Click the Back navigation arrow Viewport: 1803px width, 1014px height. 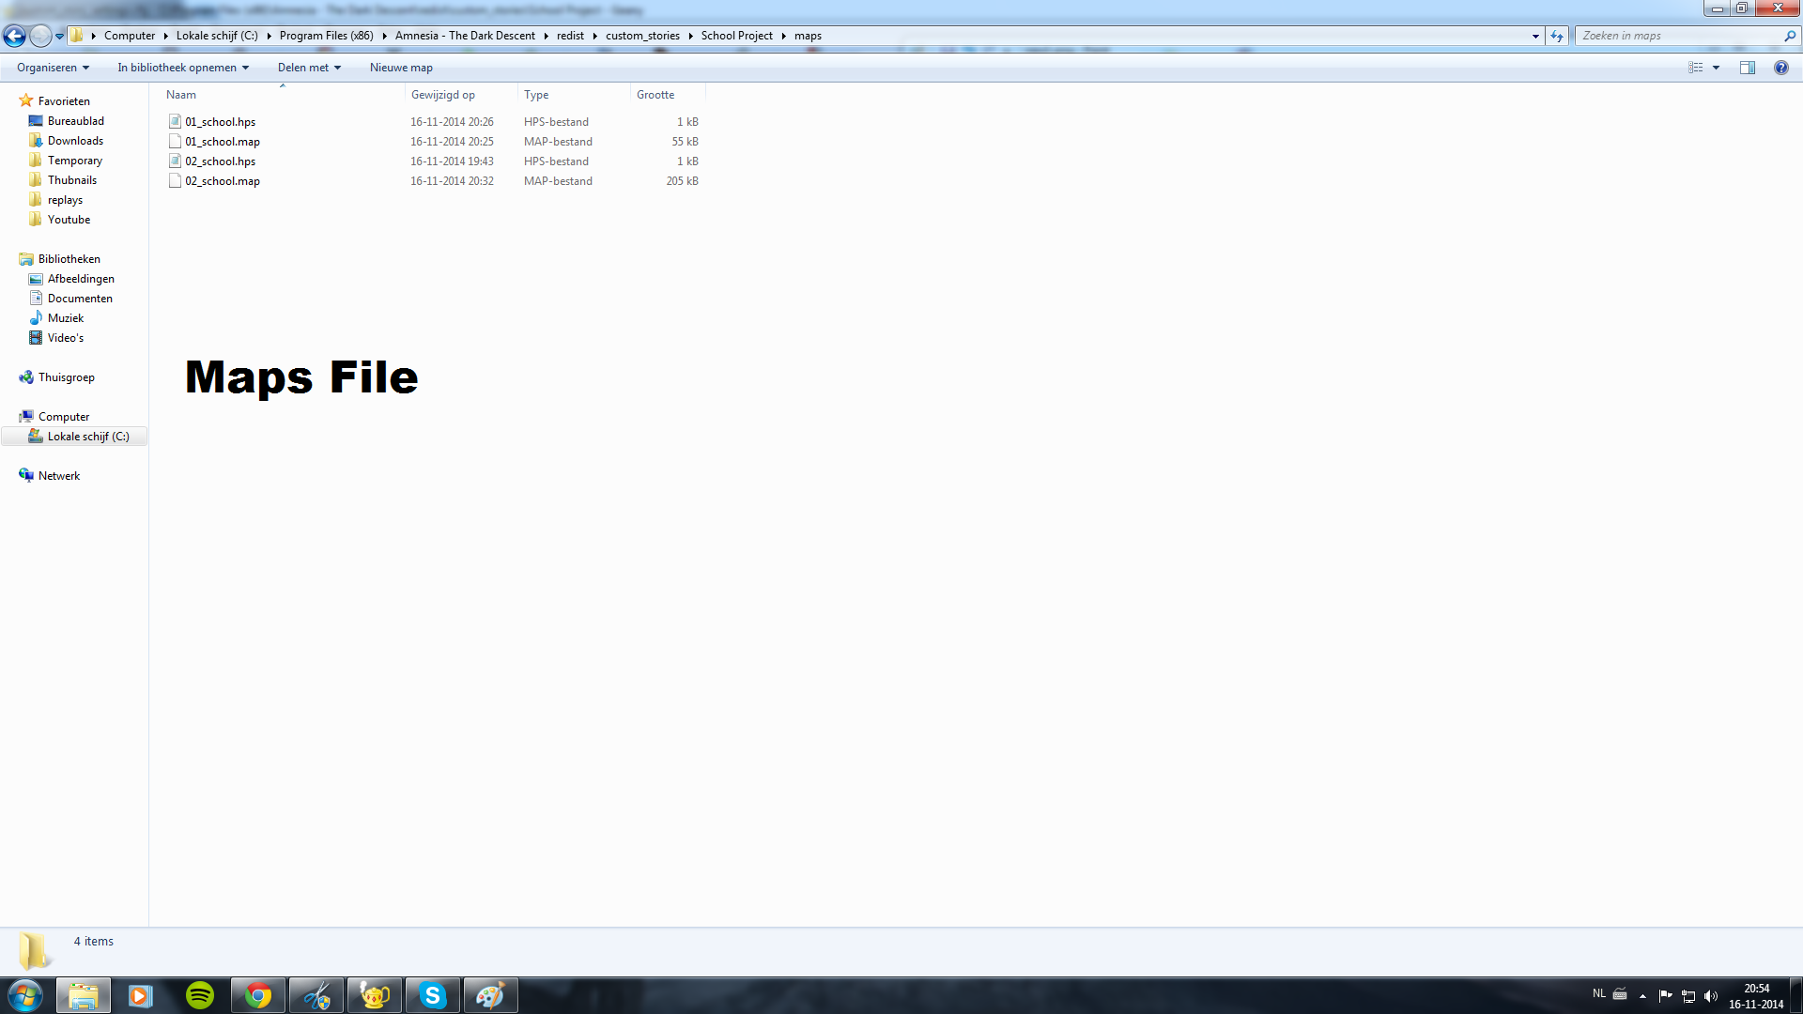coord(14,36)
